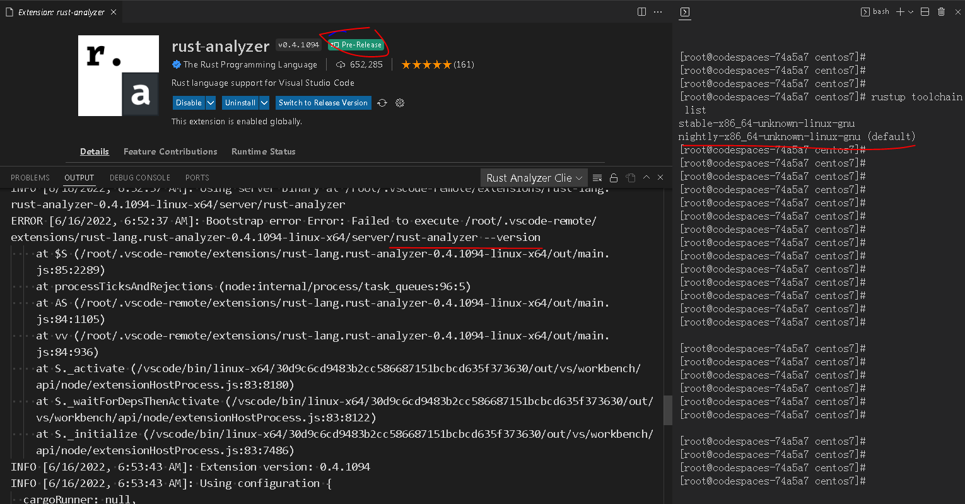
Task: Switch to the Feature Contributions tab
Action: click(170, 151)
